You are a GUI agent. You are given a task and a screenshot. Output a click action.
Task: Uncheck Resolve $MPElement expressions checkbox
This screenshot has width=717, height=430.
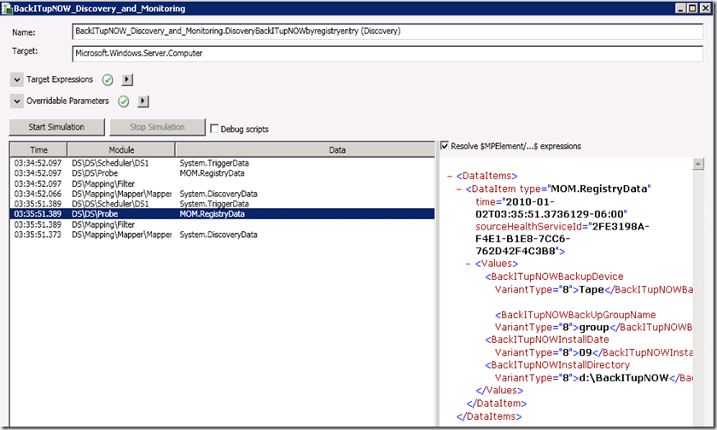tap(445, 146)
